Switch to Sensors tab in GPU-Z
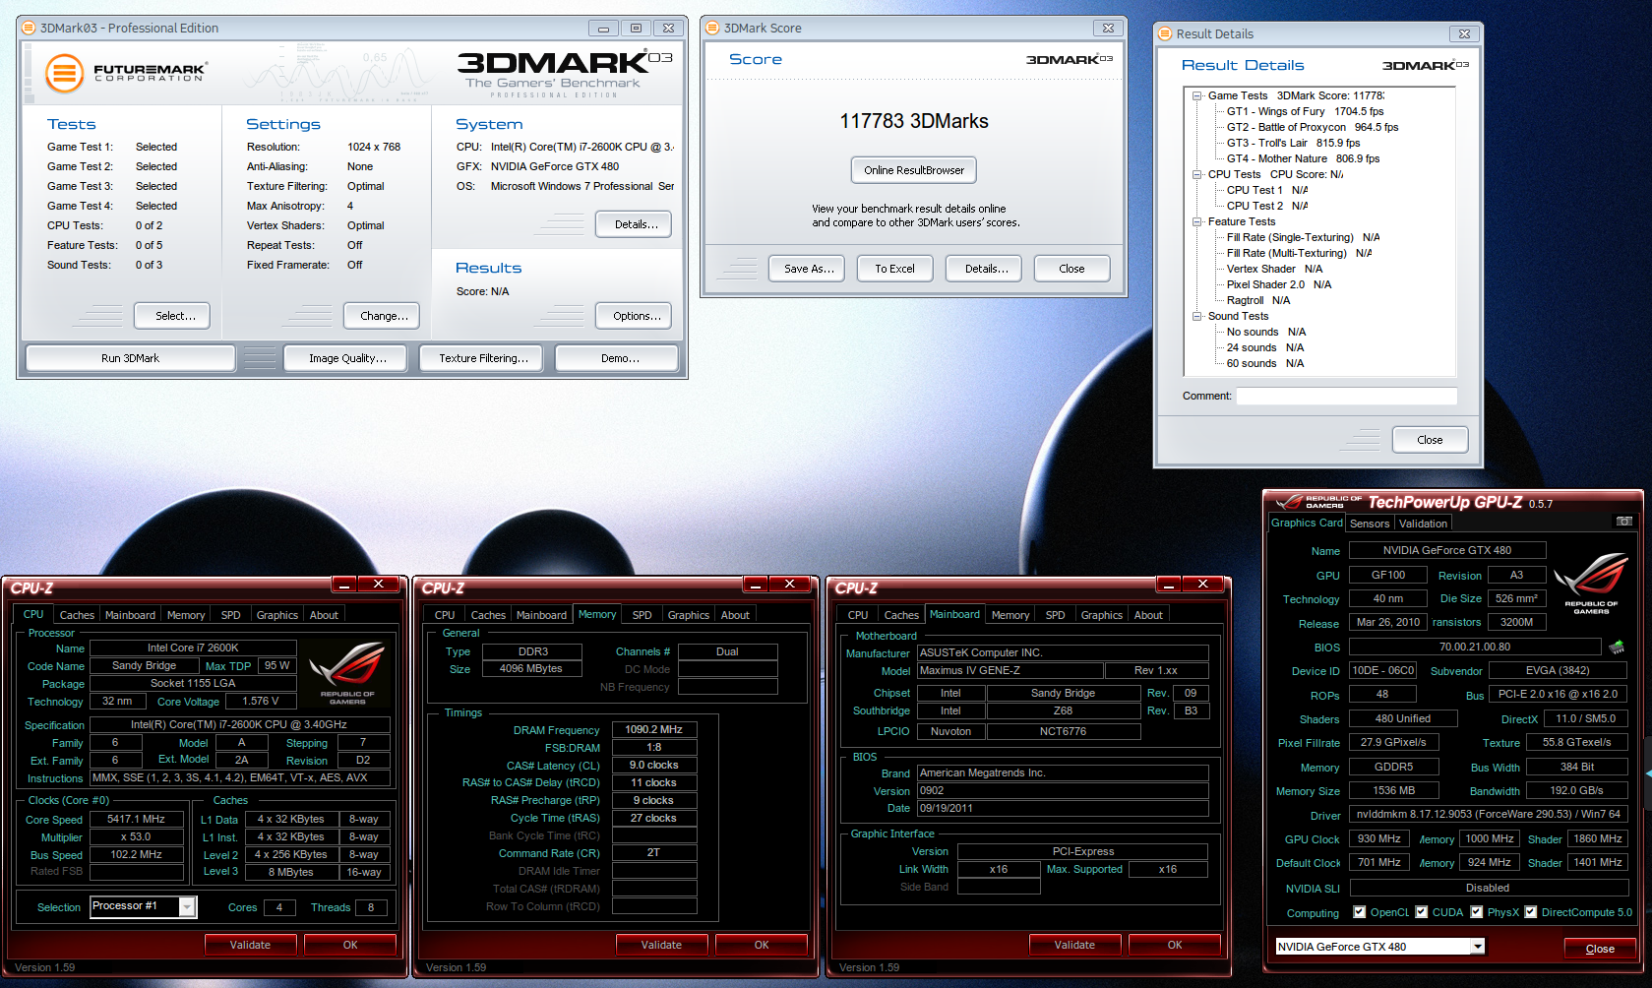 pos(1370,524)
